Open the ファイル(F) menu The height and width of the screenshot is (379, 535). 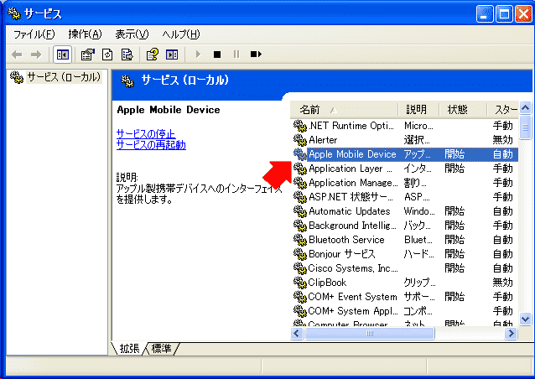point(34,34)
